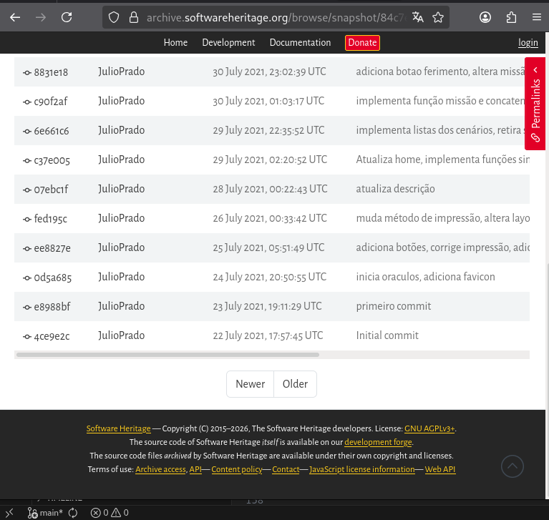The height and width of the screenshot is (520, 549).
Task: Open the development forge link
Action: (x=378, y=442)
